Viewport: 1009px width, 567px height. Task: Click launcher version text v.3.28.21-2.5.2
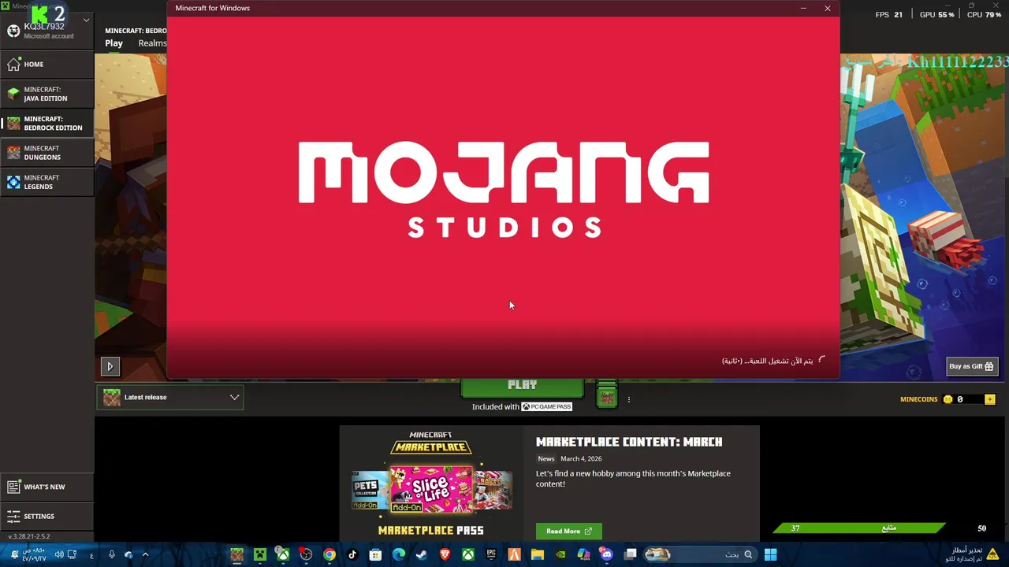(29, 536)
